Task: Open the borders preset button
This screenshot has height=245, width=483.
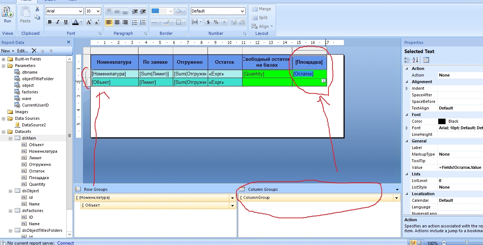Action: (x=181, y=22)
